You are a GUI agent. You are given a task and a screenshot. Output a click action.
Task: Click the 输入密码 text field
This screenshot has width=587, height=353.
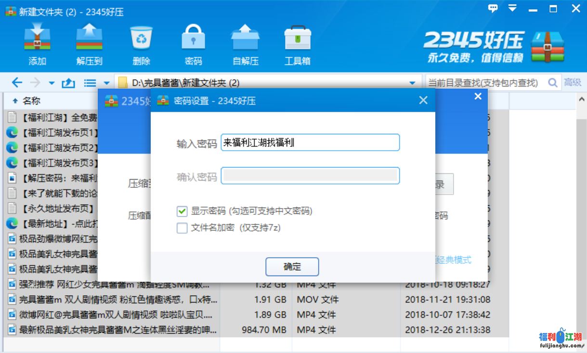(x=310, y=143)
